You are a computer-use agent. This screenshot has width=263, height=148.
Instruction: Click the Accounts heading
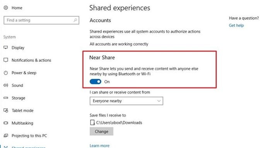(100, 20)
